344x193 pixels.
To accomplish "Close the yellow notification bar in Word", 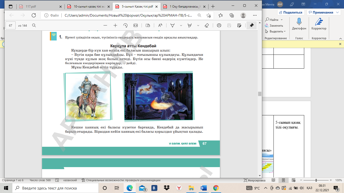I will (x=340, y=44).
